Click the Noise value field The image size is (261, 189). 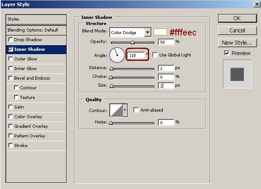click(x=166, y=122)
